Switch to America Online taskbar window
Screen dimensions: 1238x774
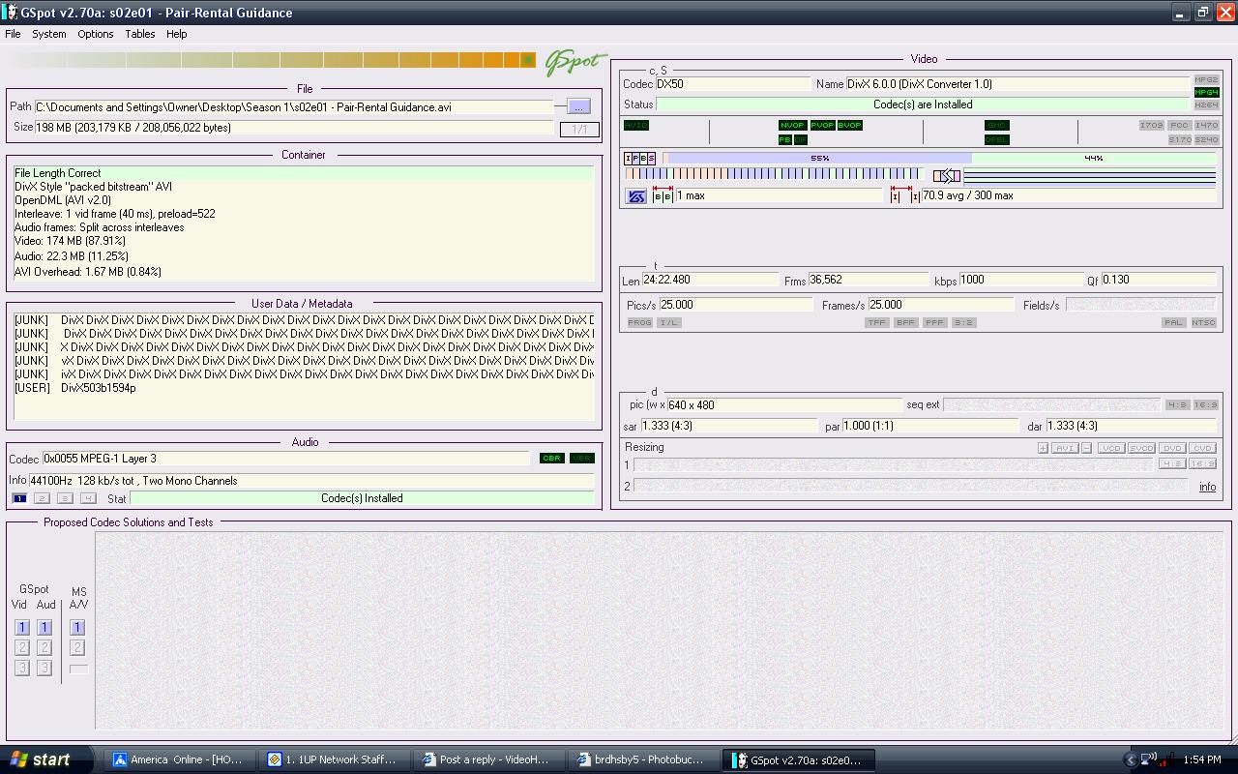point(179,760)
